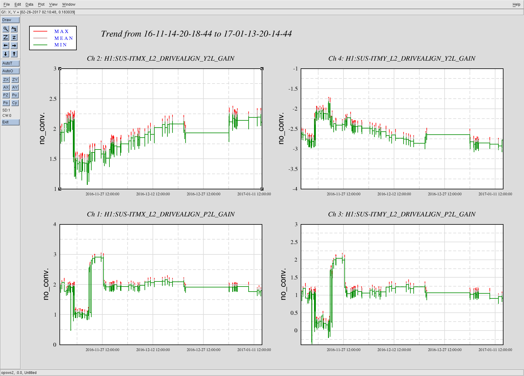
Task: Click the ZY zoom Y button
Action: point(15,80)
